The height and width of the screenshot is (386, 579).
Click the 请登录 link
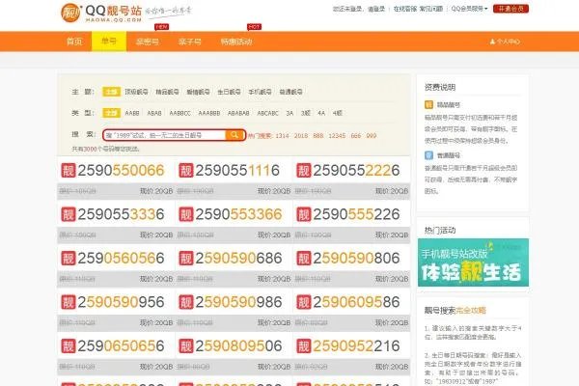click(376, 9)
